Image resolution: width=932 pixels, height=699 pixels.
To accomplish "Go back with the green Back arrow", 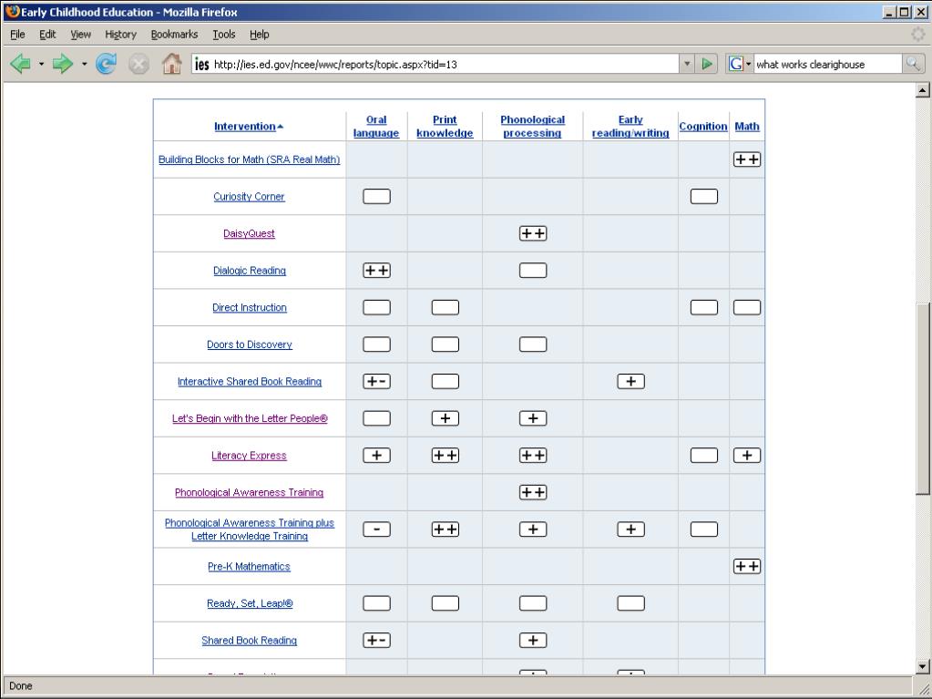I will point(21,64).
